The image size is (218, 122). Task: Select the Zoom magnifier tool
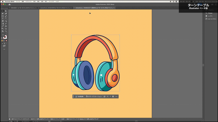click(6, 31)
